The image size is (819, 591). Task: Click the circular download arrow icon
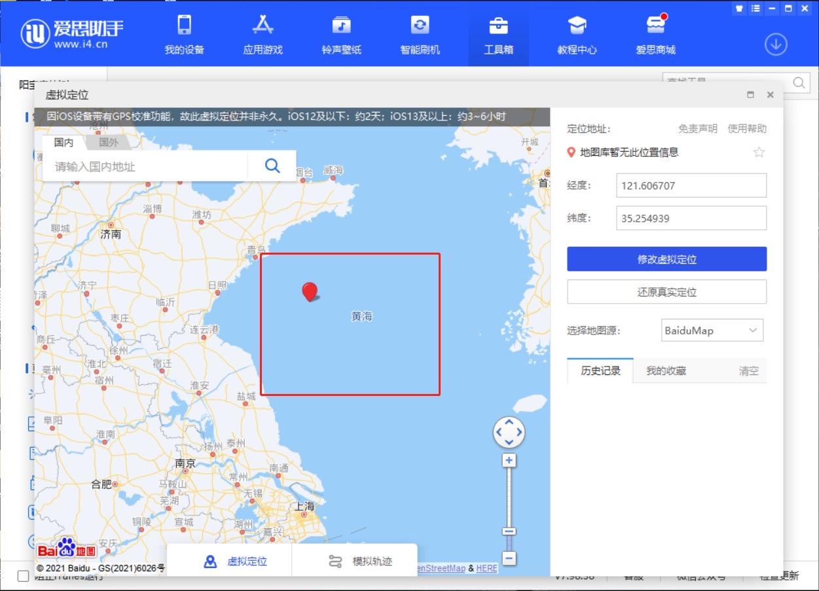tap(776, 45)
